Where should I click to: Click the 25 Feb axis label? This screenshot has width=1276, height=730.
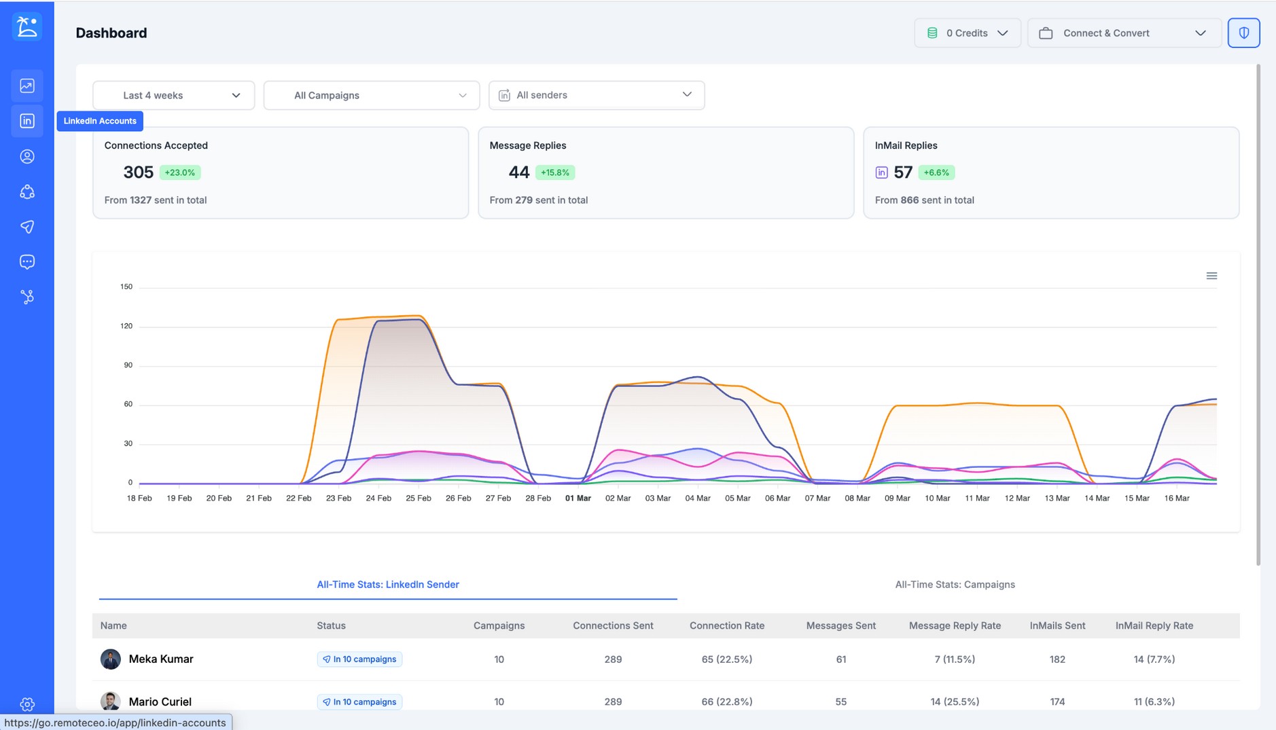[x=419, y=498]
